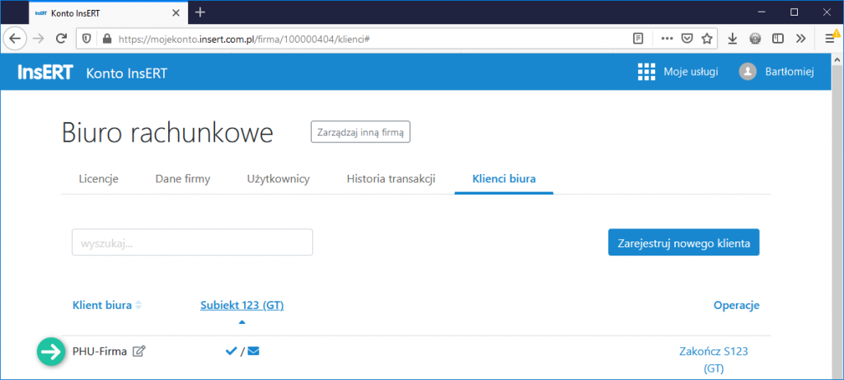Open Bartłomiej user avatar icon
Viewport: 844px width, 380px height.
click(748, 72)
